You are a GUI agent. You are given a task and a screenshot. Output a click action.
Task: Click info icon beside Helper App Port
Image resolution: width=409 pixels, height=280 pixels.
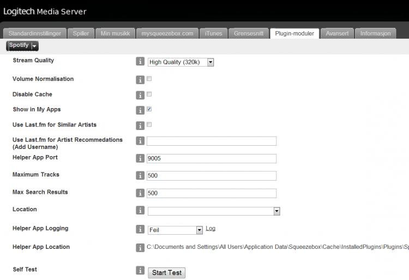tap(140, 158)
